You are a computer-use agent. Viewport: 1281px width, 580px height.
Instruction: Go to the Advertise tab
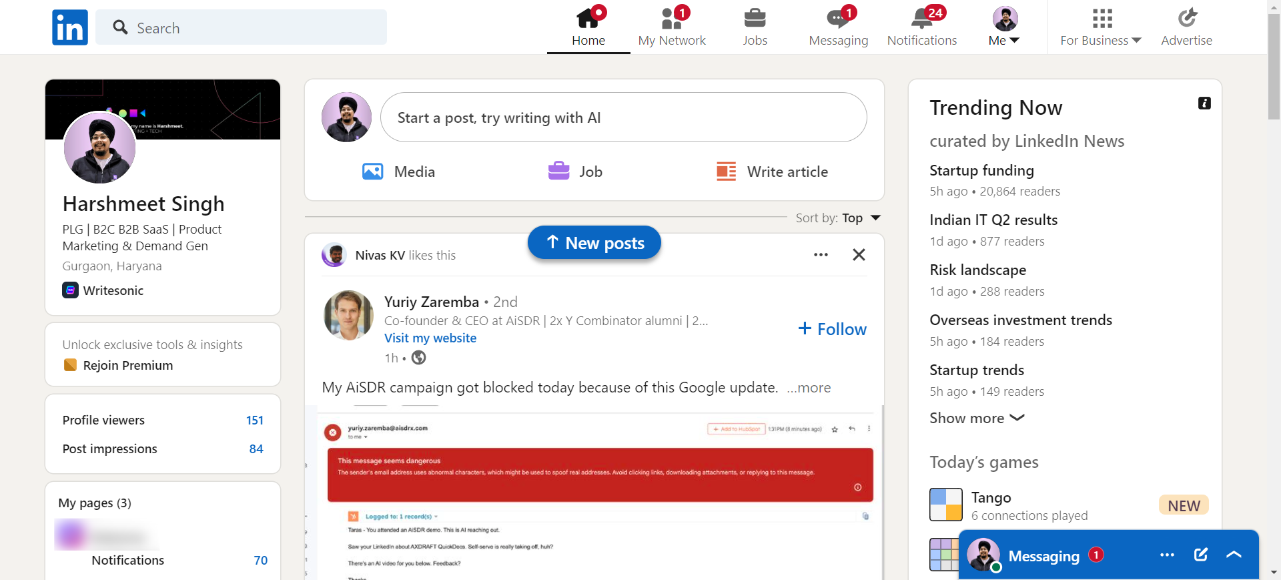[1187, 27]
